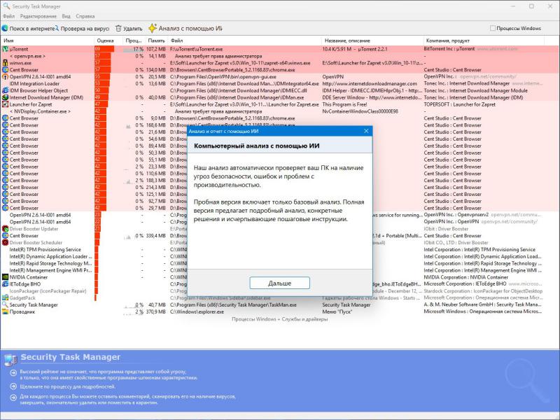The image size is (560, 420).
Task: Sort processes by Память column header
Action: click(x=156, y=41)
